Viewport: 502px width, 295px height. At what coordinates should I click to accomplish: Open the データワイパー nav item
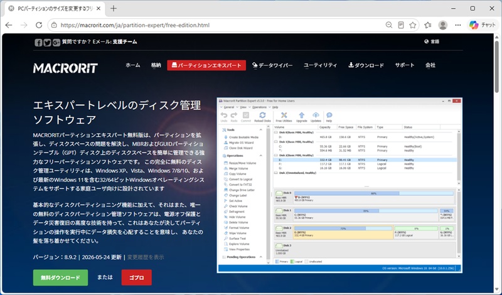[272, 65]
